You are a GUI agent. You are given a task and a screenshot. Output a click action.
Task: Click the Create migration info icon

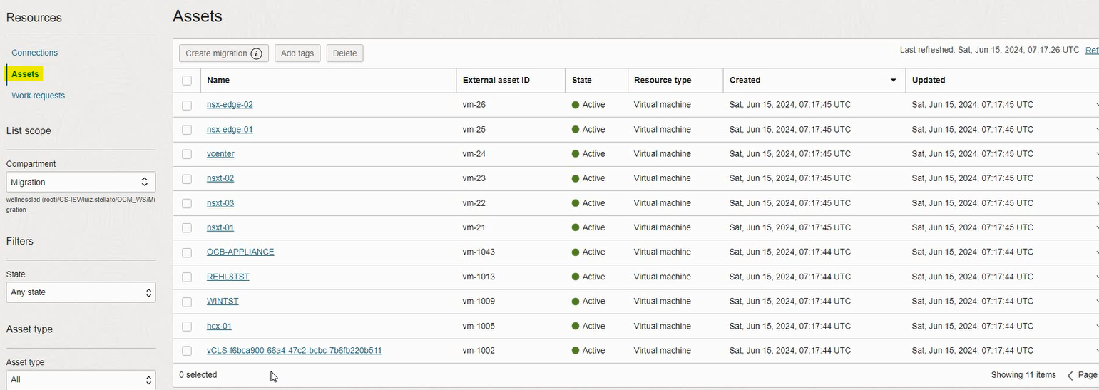tap(256, 53)
